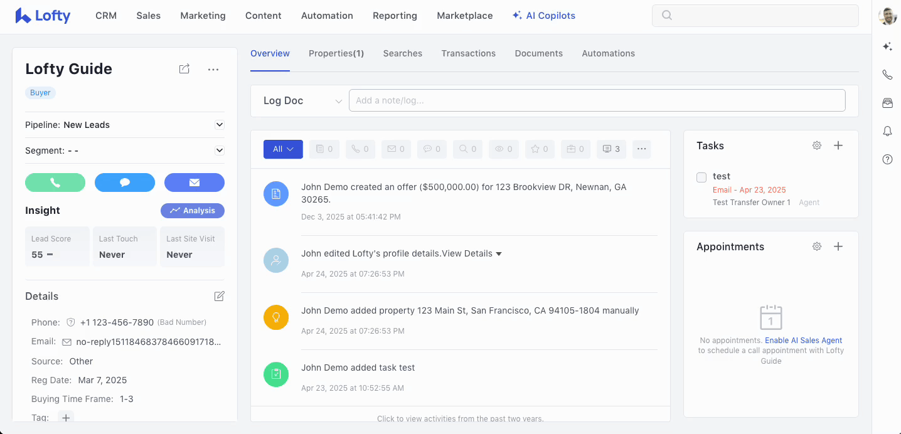Click Enable AI Sales Agent link
901x434 pixels.
pos(803,341)
